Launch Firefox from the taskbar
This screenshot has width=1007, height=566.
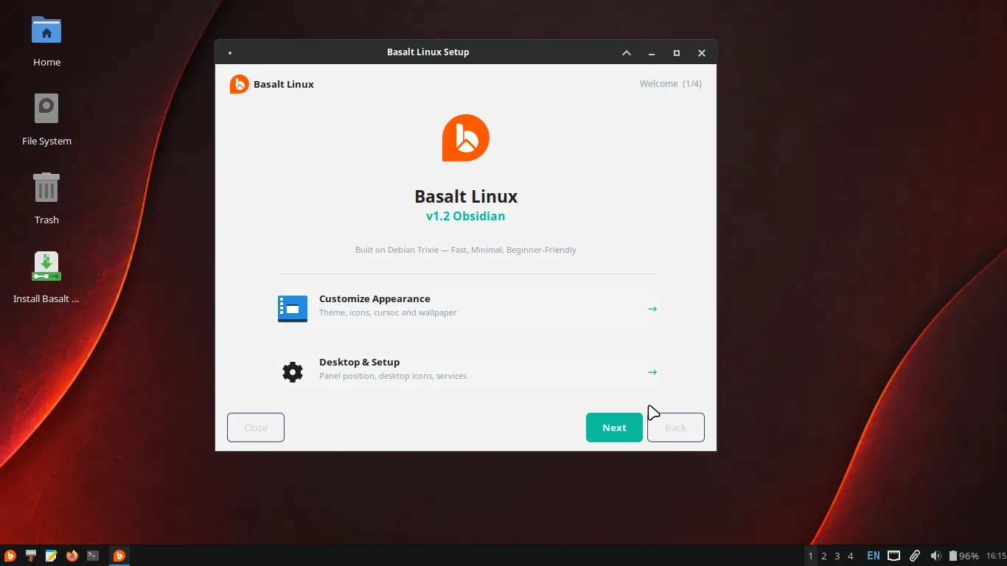pyautogui.click(x=72, y=556)
